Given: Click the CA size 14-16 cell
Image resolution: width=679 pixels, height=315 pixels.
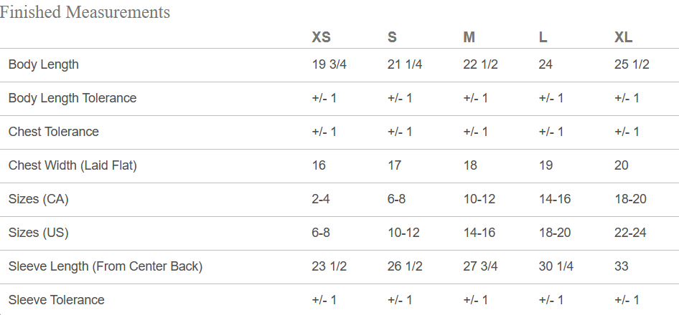Looking at the screenshot, I should click(x=555, y=199).
